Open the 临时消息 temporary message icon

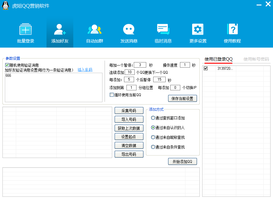[163, 33]
